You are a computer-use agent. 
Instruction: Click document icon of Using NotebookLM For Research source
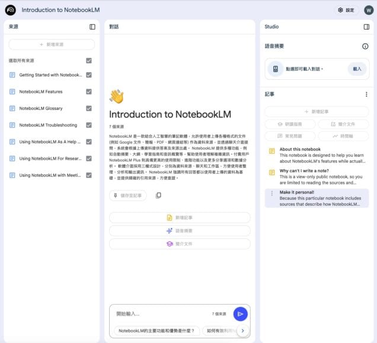[12, 158]
